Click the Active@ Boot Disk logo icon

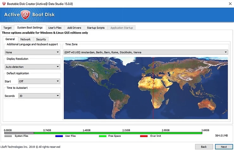[25, 15]
